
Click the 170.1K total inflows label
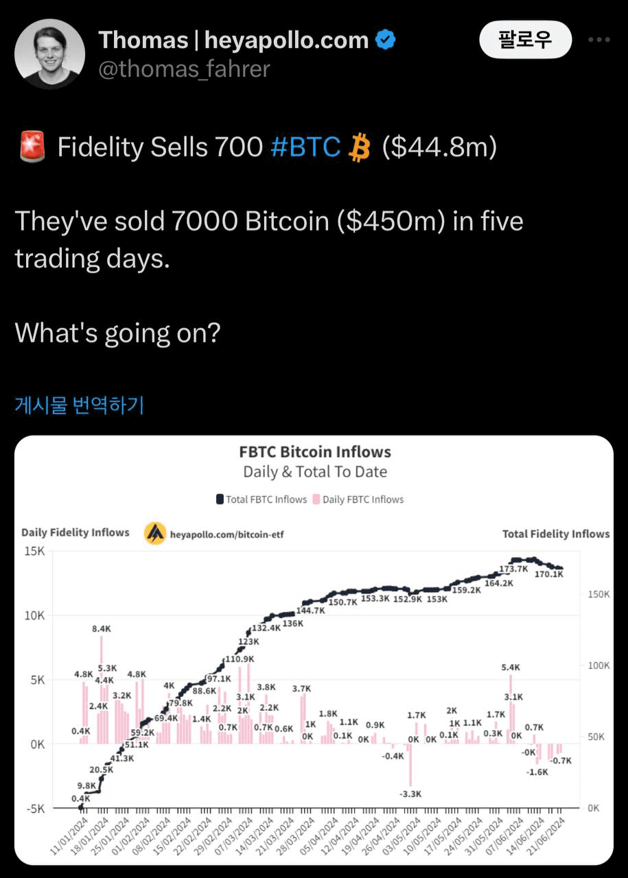pos(549,574)
